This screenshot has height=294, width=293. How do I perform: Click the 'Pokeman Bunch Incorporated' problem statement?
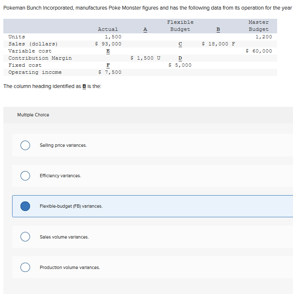pyautogui.click(x=147, y=8)
